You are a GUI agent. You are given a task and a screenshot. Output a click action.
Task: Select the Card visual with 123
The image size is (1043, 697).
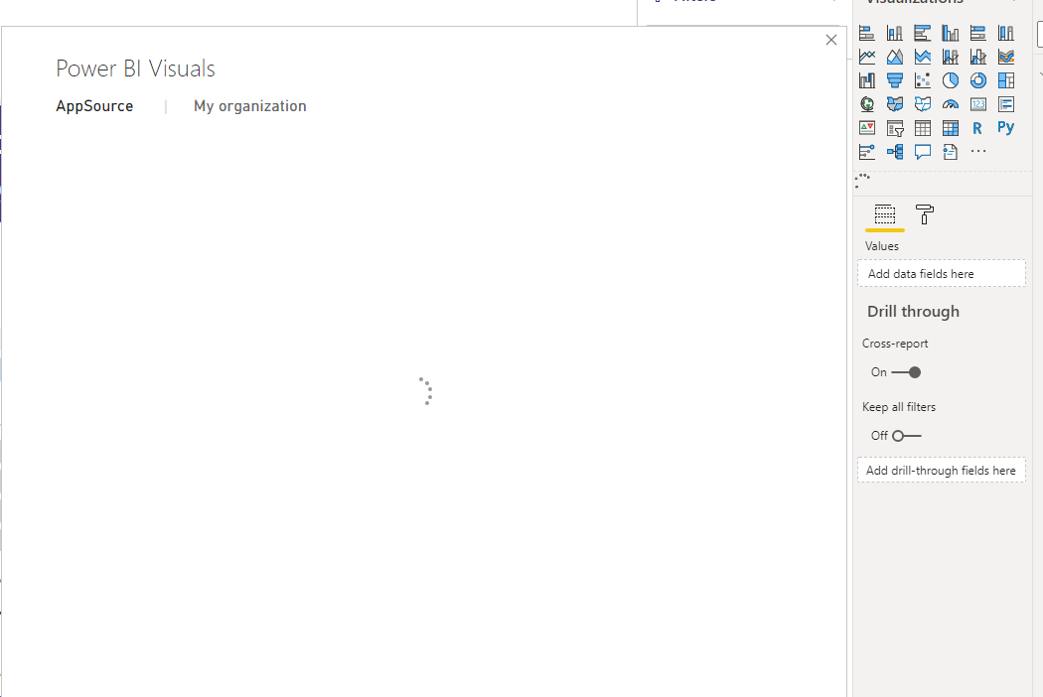coord(977,103)
